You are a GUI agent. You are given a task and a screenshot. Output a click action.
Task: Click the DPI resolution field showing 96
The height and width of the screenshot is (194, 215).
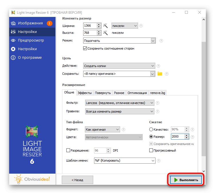[100, 150]
